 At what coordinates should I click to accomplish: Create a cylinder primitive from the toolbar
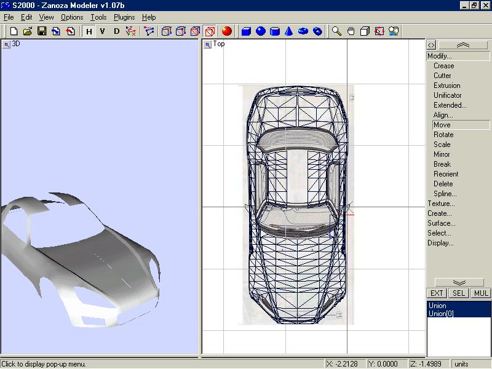tap(275, 31)
